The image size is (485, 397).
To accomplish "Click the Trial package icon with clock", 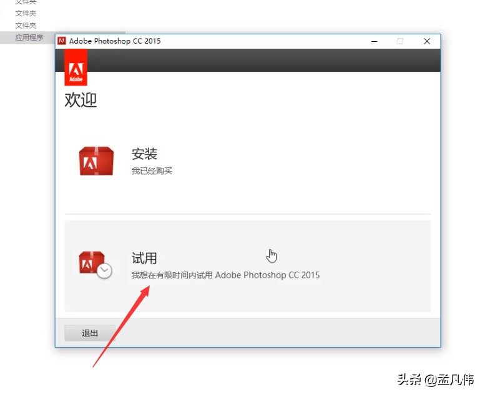I will 96,265.
